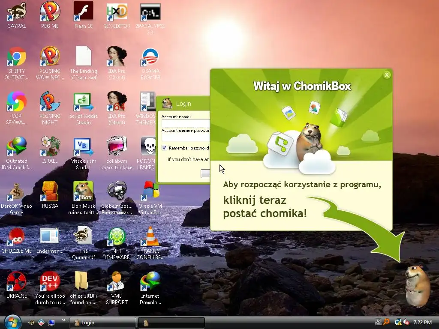Click raccoon icon in Quick Launch
This screenshot has width=439, height=329.
31,323
